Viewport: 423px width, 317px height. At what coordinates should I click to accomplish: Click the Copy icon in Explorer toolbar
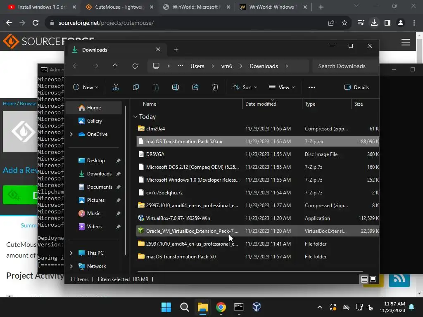coord(135,87)
